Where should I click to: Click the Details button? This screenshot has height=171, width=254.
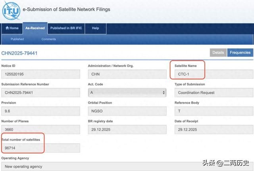click(218, 53)
